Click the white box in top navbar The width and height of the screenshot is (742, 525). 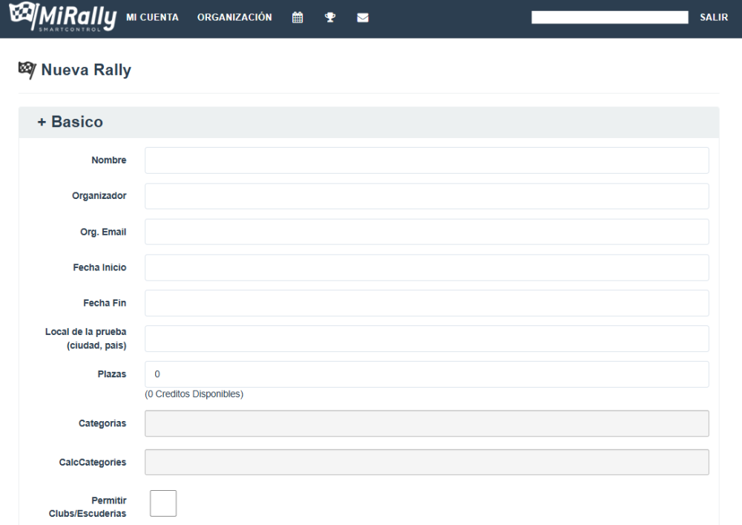pyautogui.click(x=609, y=18)
